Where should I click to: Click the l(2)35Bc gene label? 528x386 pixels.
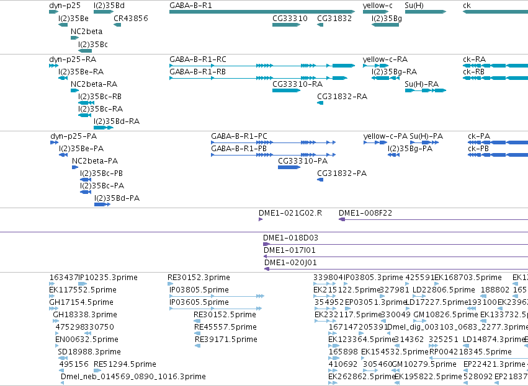(x=93, y=45)
